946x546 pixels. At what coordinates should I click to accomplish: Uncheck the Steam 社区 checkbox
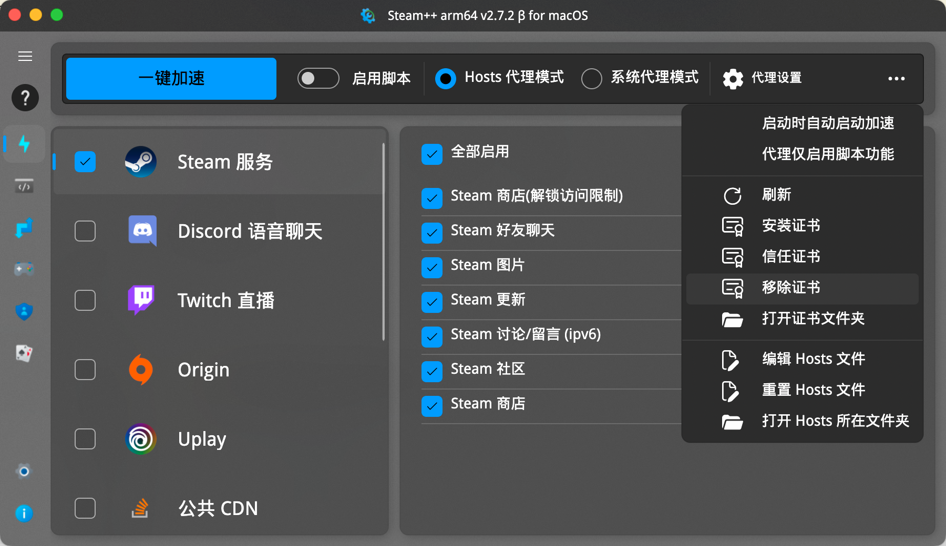pyautogui.click(x=432, y=372)
